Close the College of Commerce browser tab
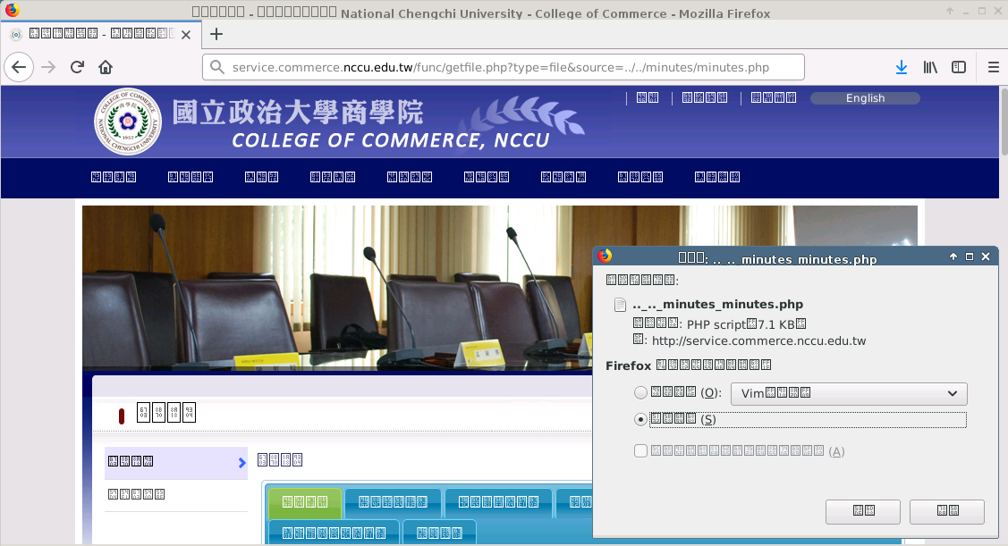1008x546 pixels. (186, 35)
